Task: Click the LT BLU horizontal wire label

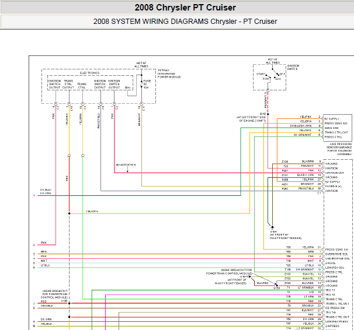Action: point(45,265)
